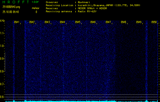Click the 0947 time label

coord(108,22)
